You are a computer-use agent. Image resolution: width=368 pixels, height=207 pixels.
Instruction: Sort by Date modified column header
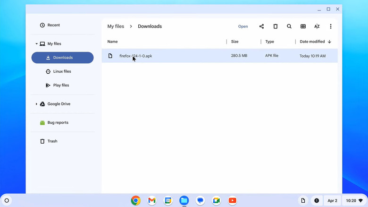[x=312, y=42]
